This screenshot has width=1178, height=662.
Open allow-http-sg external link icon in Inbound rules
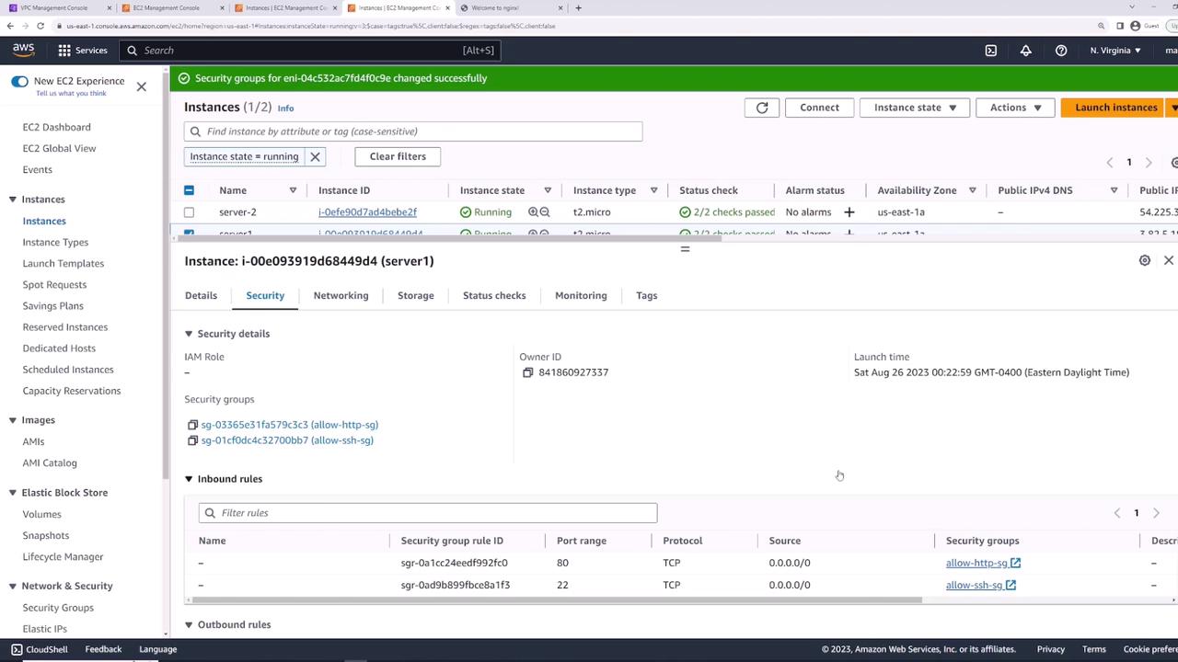(1015, 563)
